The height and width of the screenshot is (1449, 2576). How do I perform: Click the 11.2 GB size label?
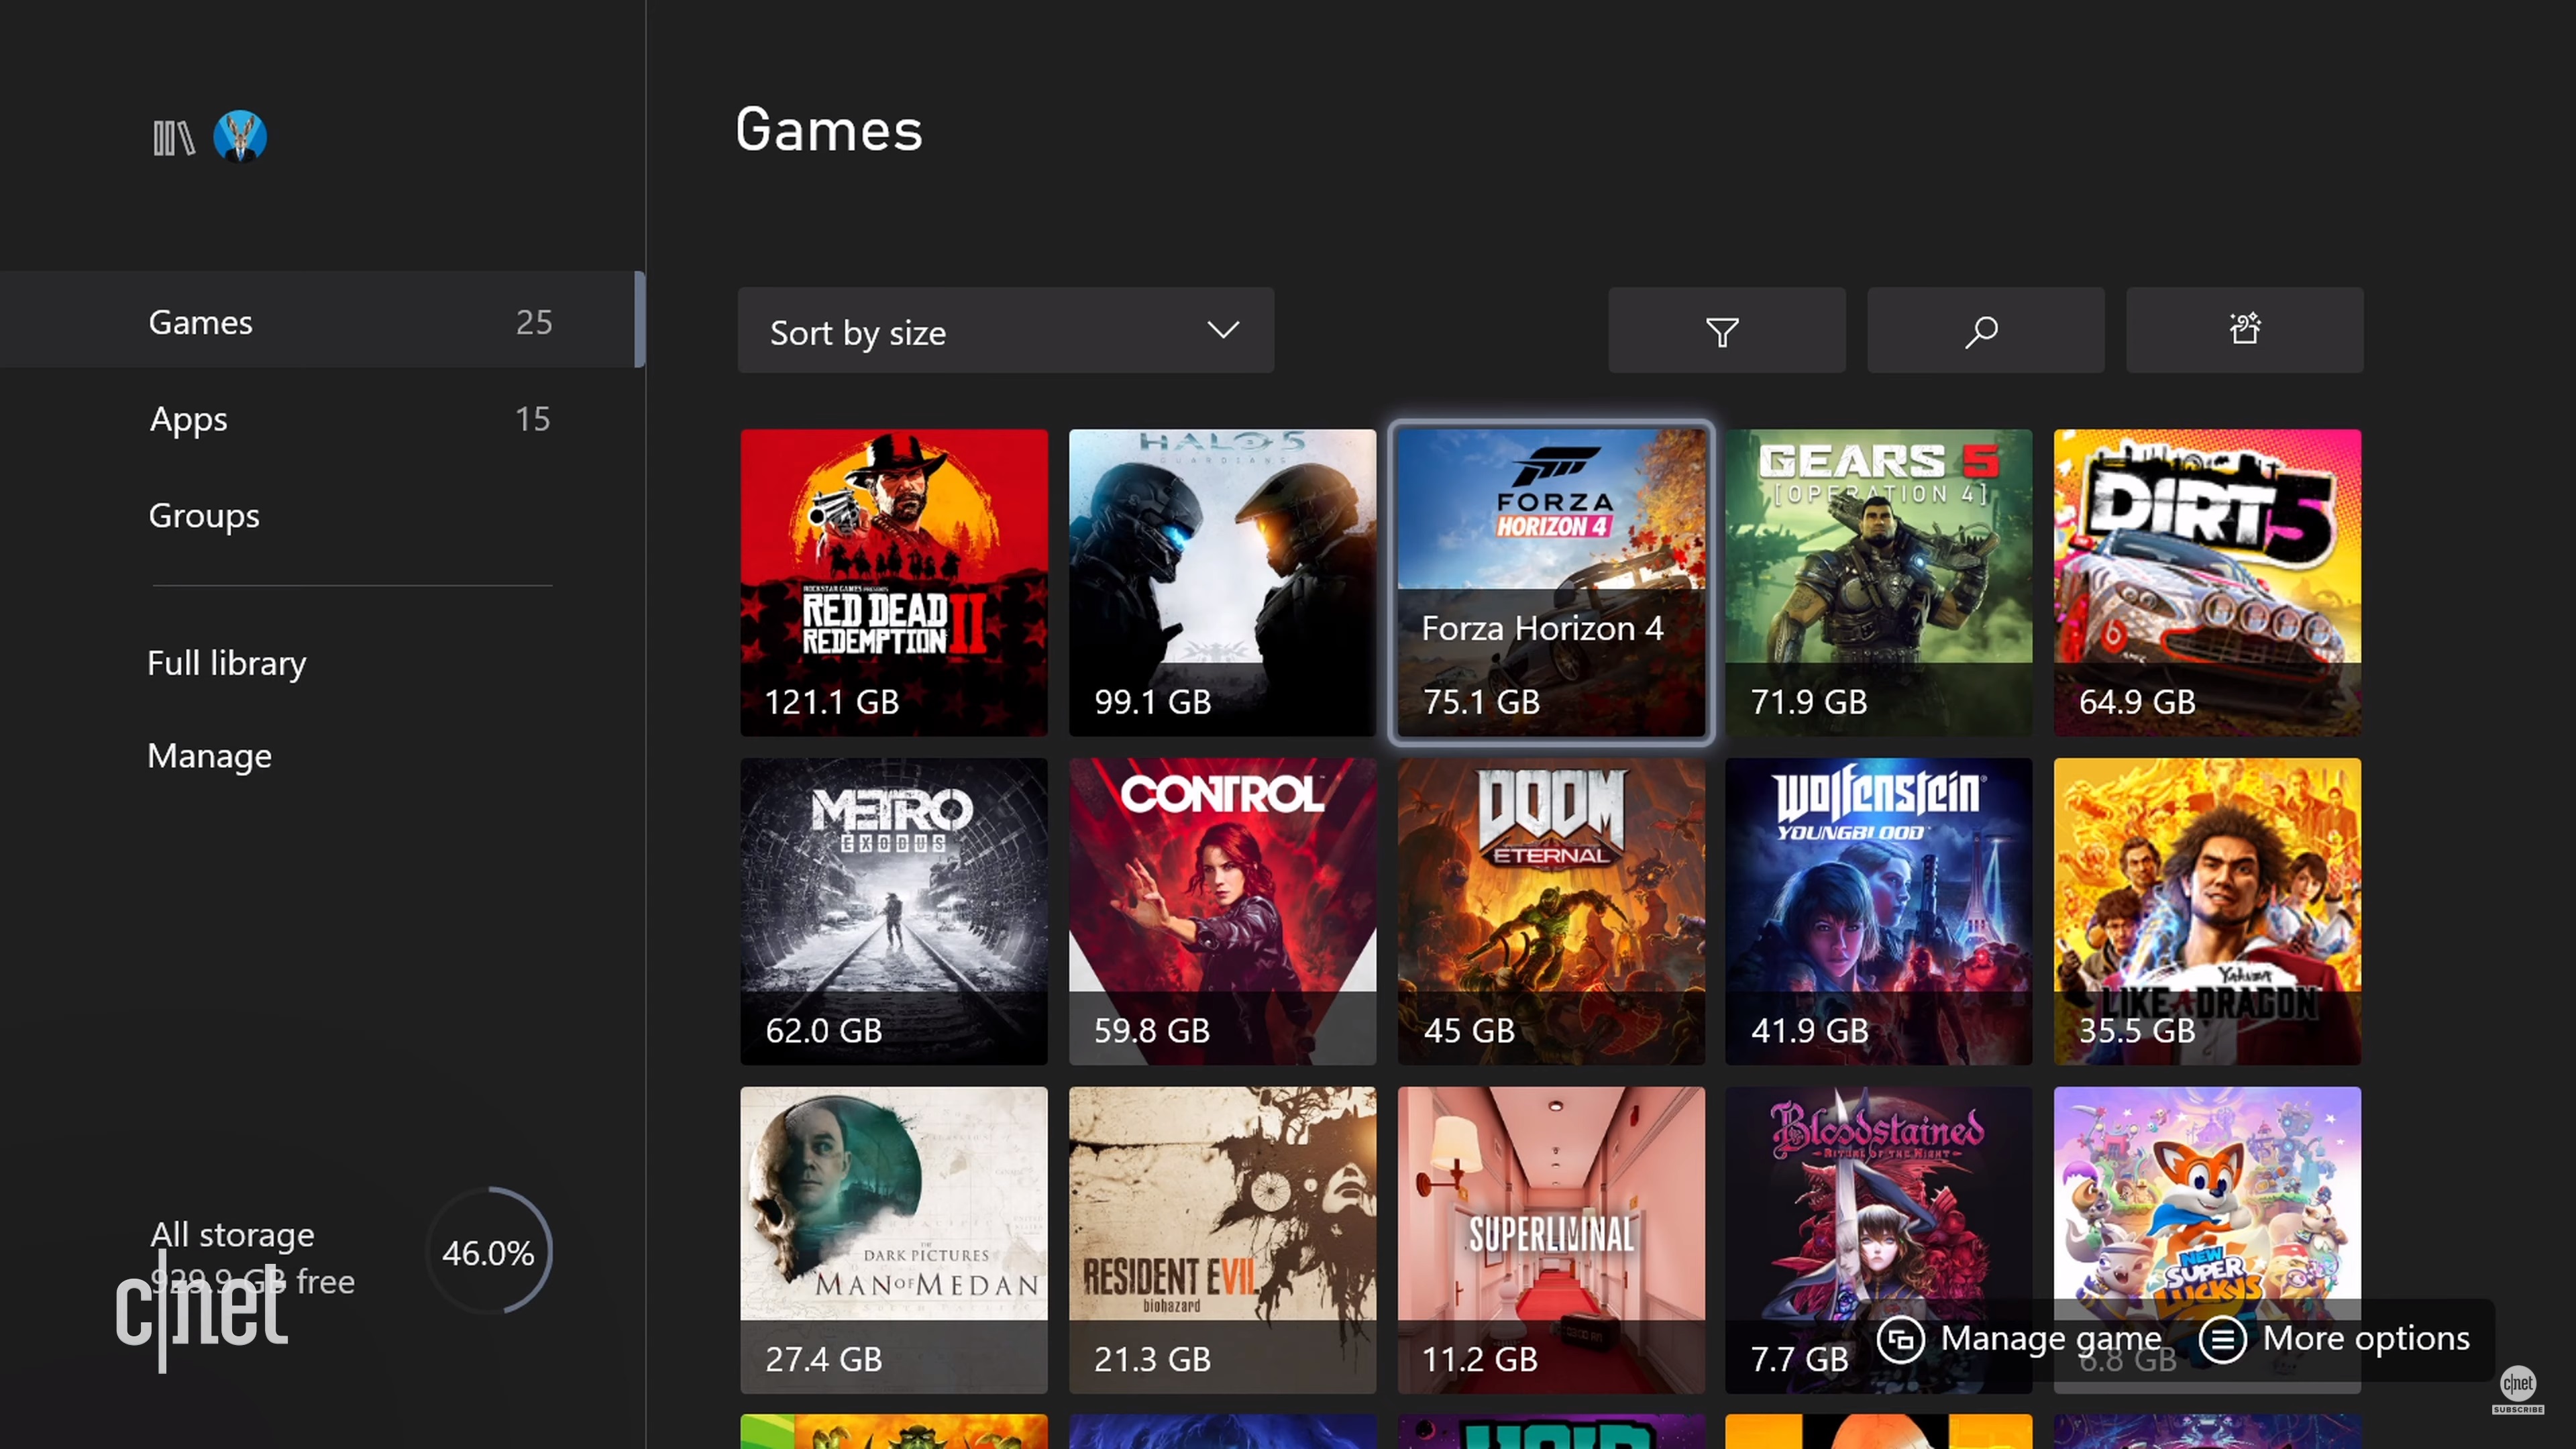coord(1480,1359)
